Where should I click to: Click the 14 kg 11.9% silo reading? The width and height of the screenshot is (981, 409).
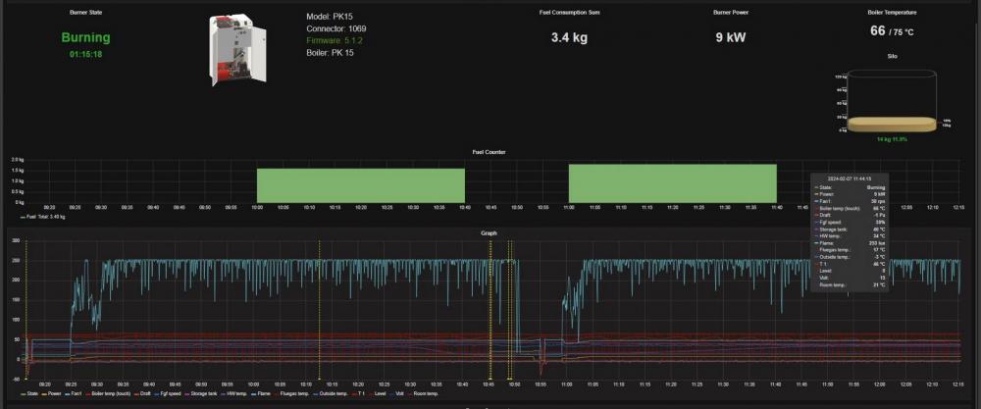(x=892, y=139)
